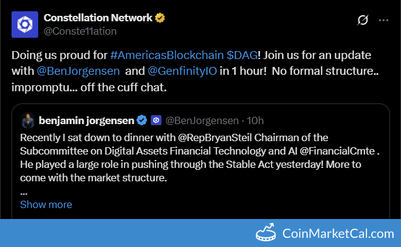Open the three-dot more options menu
Image resolution: width=401 pixels, height=247 pixels.
pos(383,20)
